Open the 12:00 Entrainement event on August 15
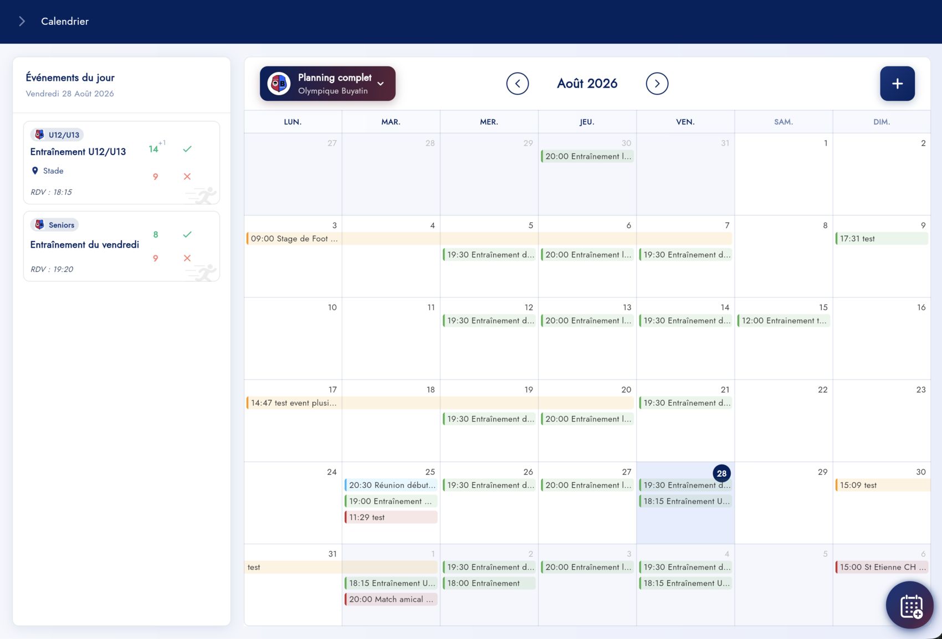 [x=784, y=321]
